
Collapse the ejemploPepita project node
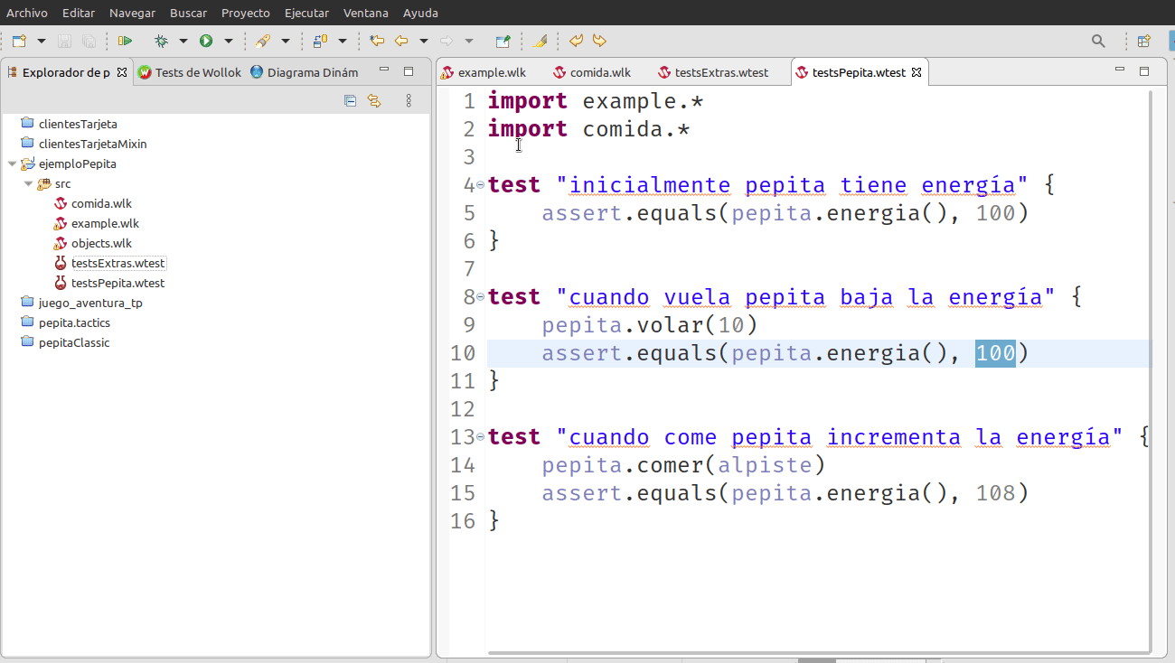coord(12,164)
